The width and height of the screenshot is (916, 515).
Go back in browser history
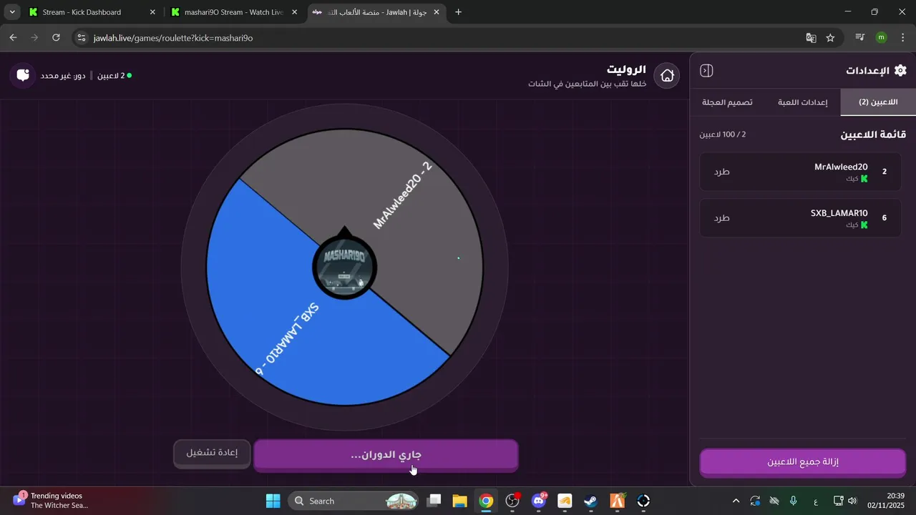coord(13,38)
